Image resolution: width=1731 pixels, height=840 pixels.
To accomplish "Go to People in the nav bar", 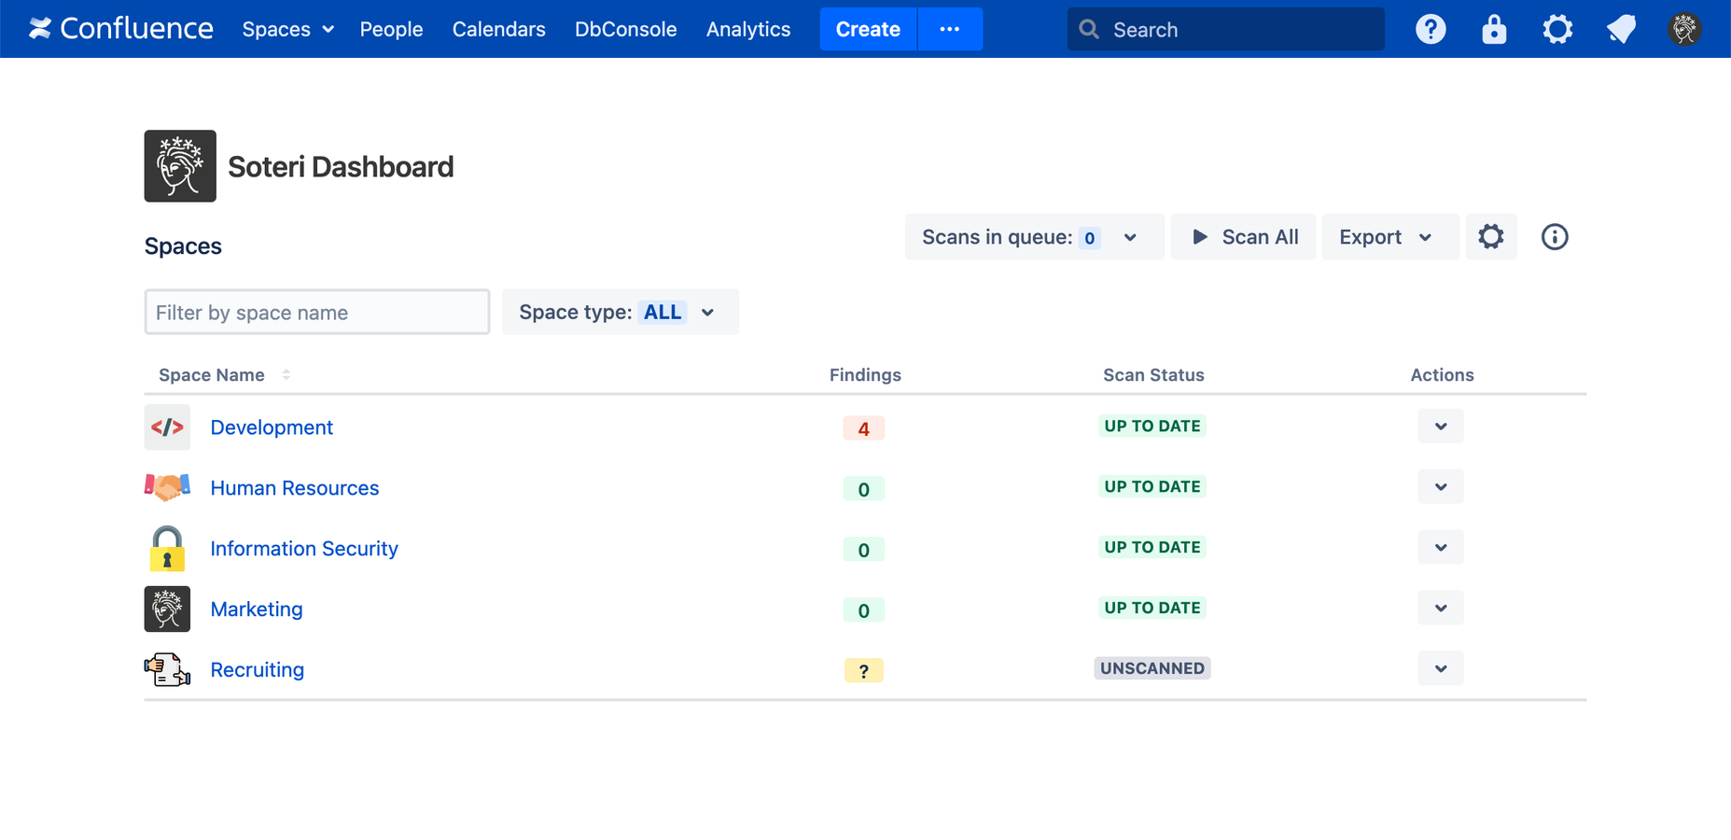I will 391,29.
